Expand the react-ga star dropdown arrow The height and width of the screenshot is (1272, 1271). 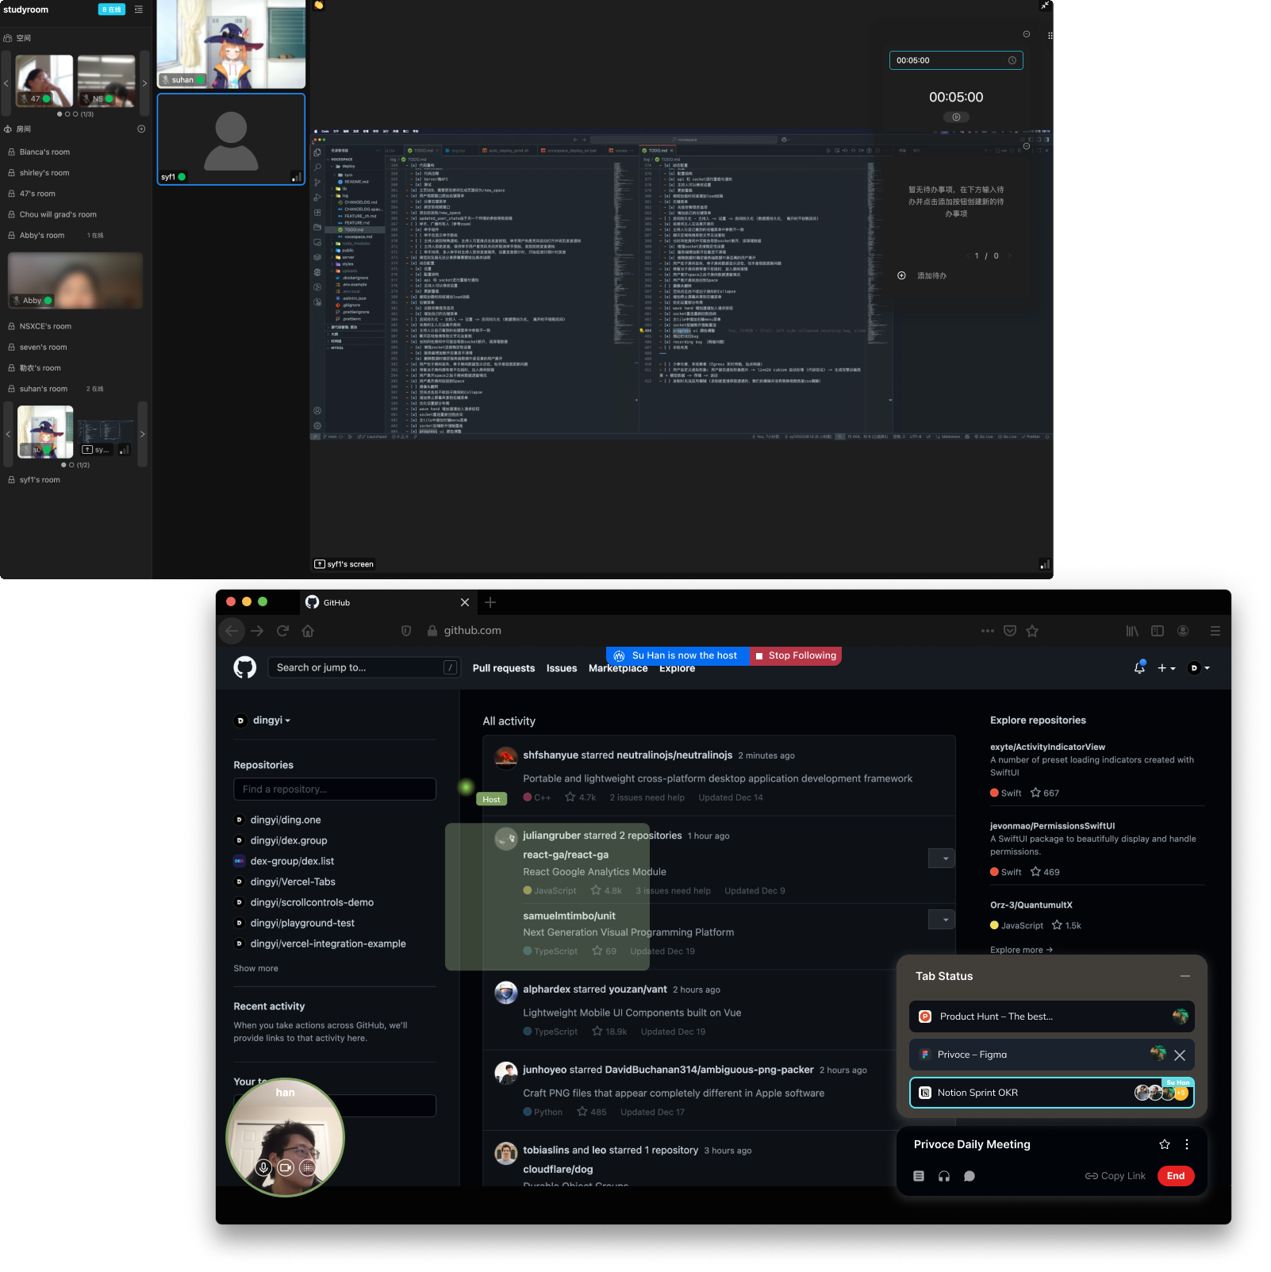[x=941, y=859]
